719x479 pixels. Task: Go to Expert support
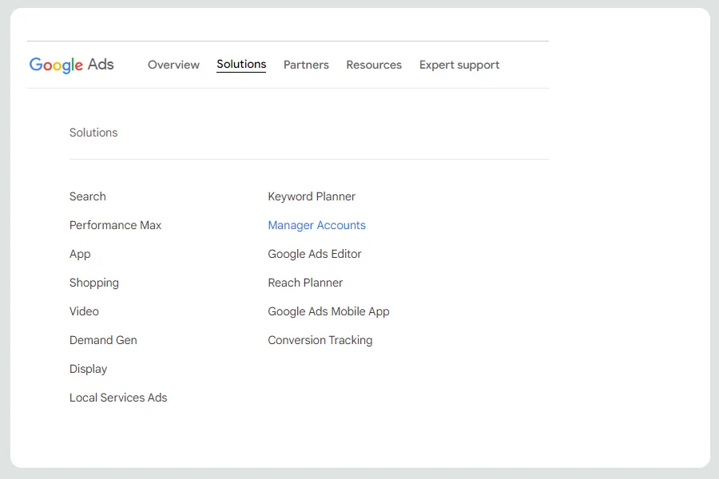pos(459,65)
